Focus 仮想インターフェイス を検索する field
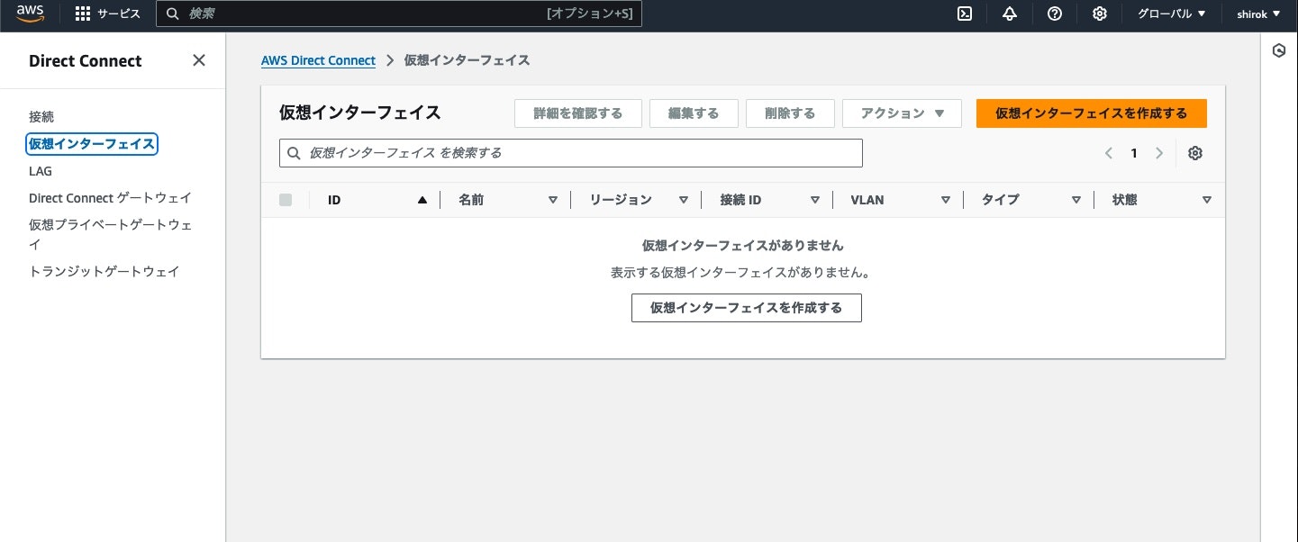 (571, 153)
